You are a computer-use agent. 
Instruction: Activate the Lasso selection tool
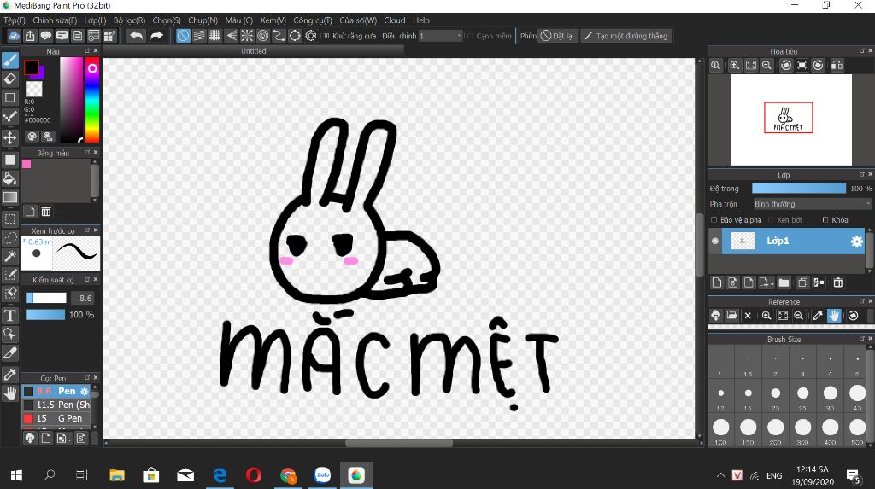[10, 237]
